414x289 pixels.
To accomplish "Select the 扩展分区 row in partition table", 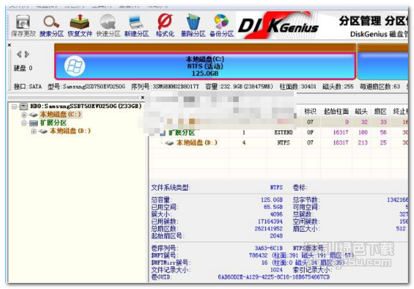I will click(279, 132).
